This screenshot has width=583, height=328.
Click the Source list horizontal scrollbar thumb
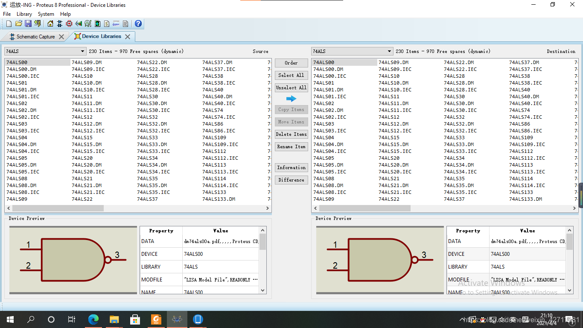tap(58, 208)
